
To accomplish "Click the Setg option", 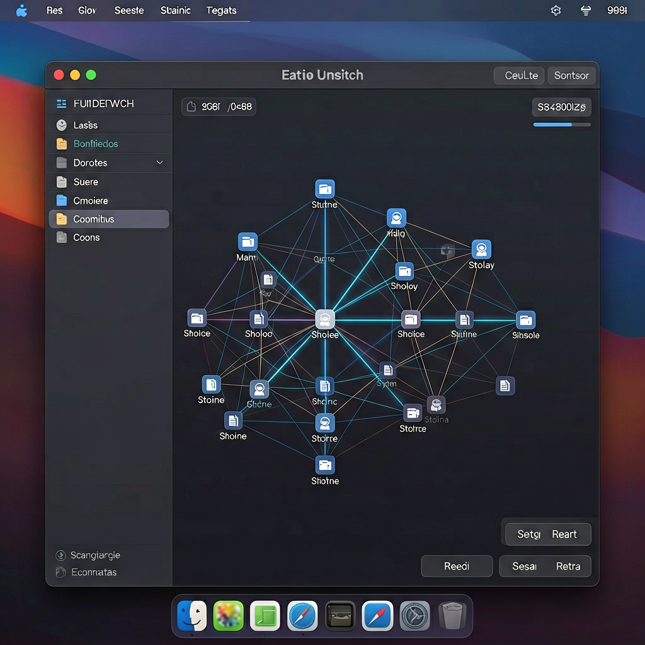I will pyautogui.click(x=528, y=534).
